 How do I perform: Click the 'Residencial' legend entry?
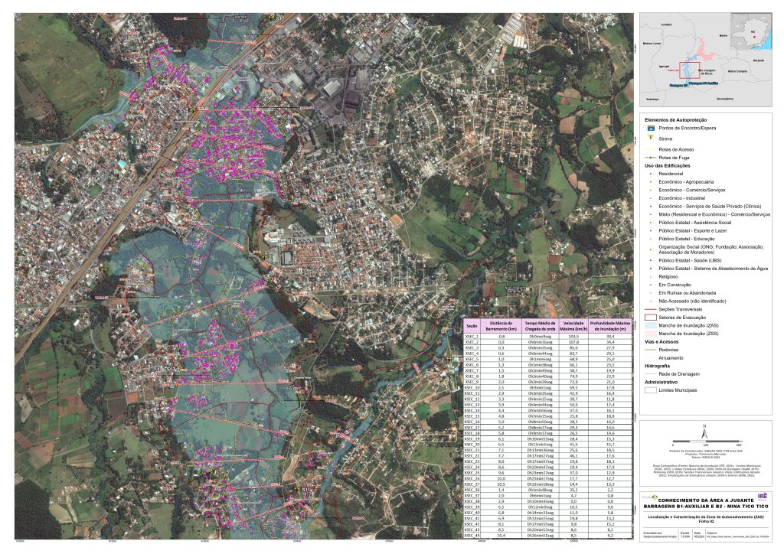point(671,174)
